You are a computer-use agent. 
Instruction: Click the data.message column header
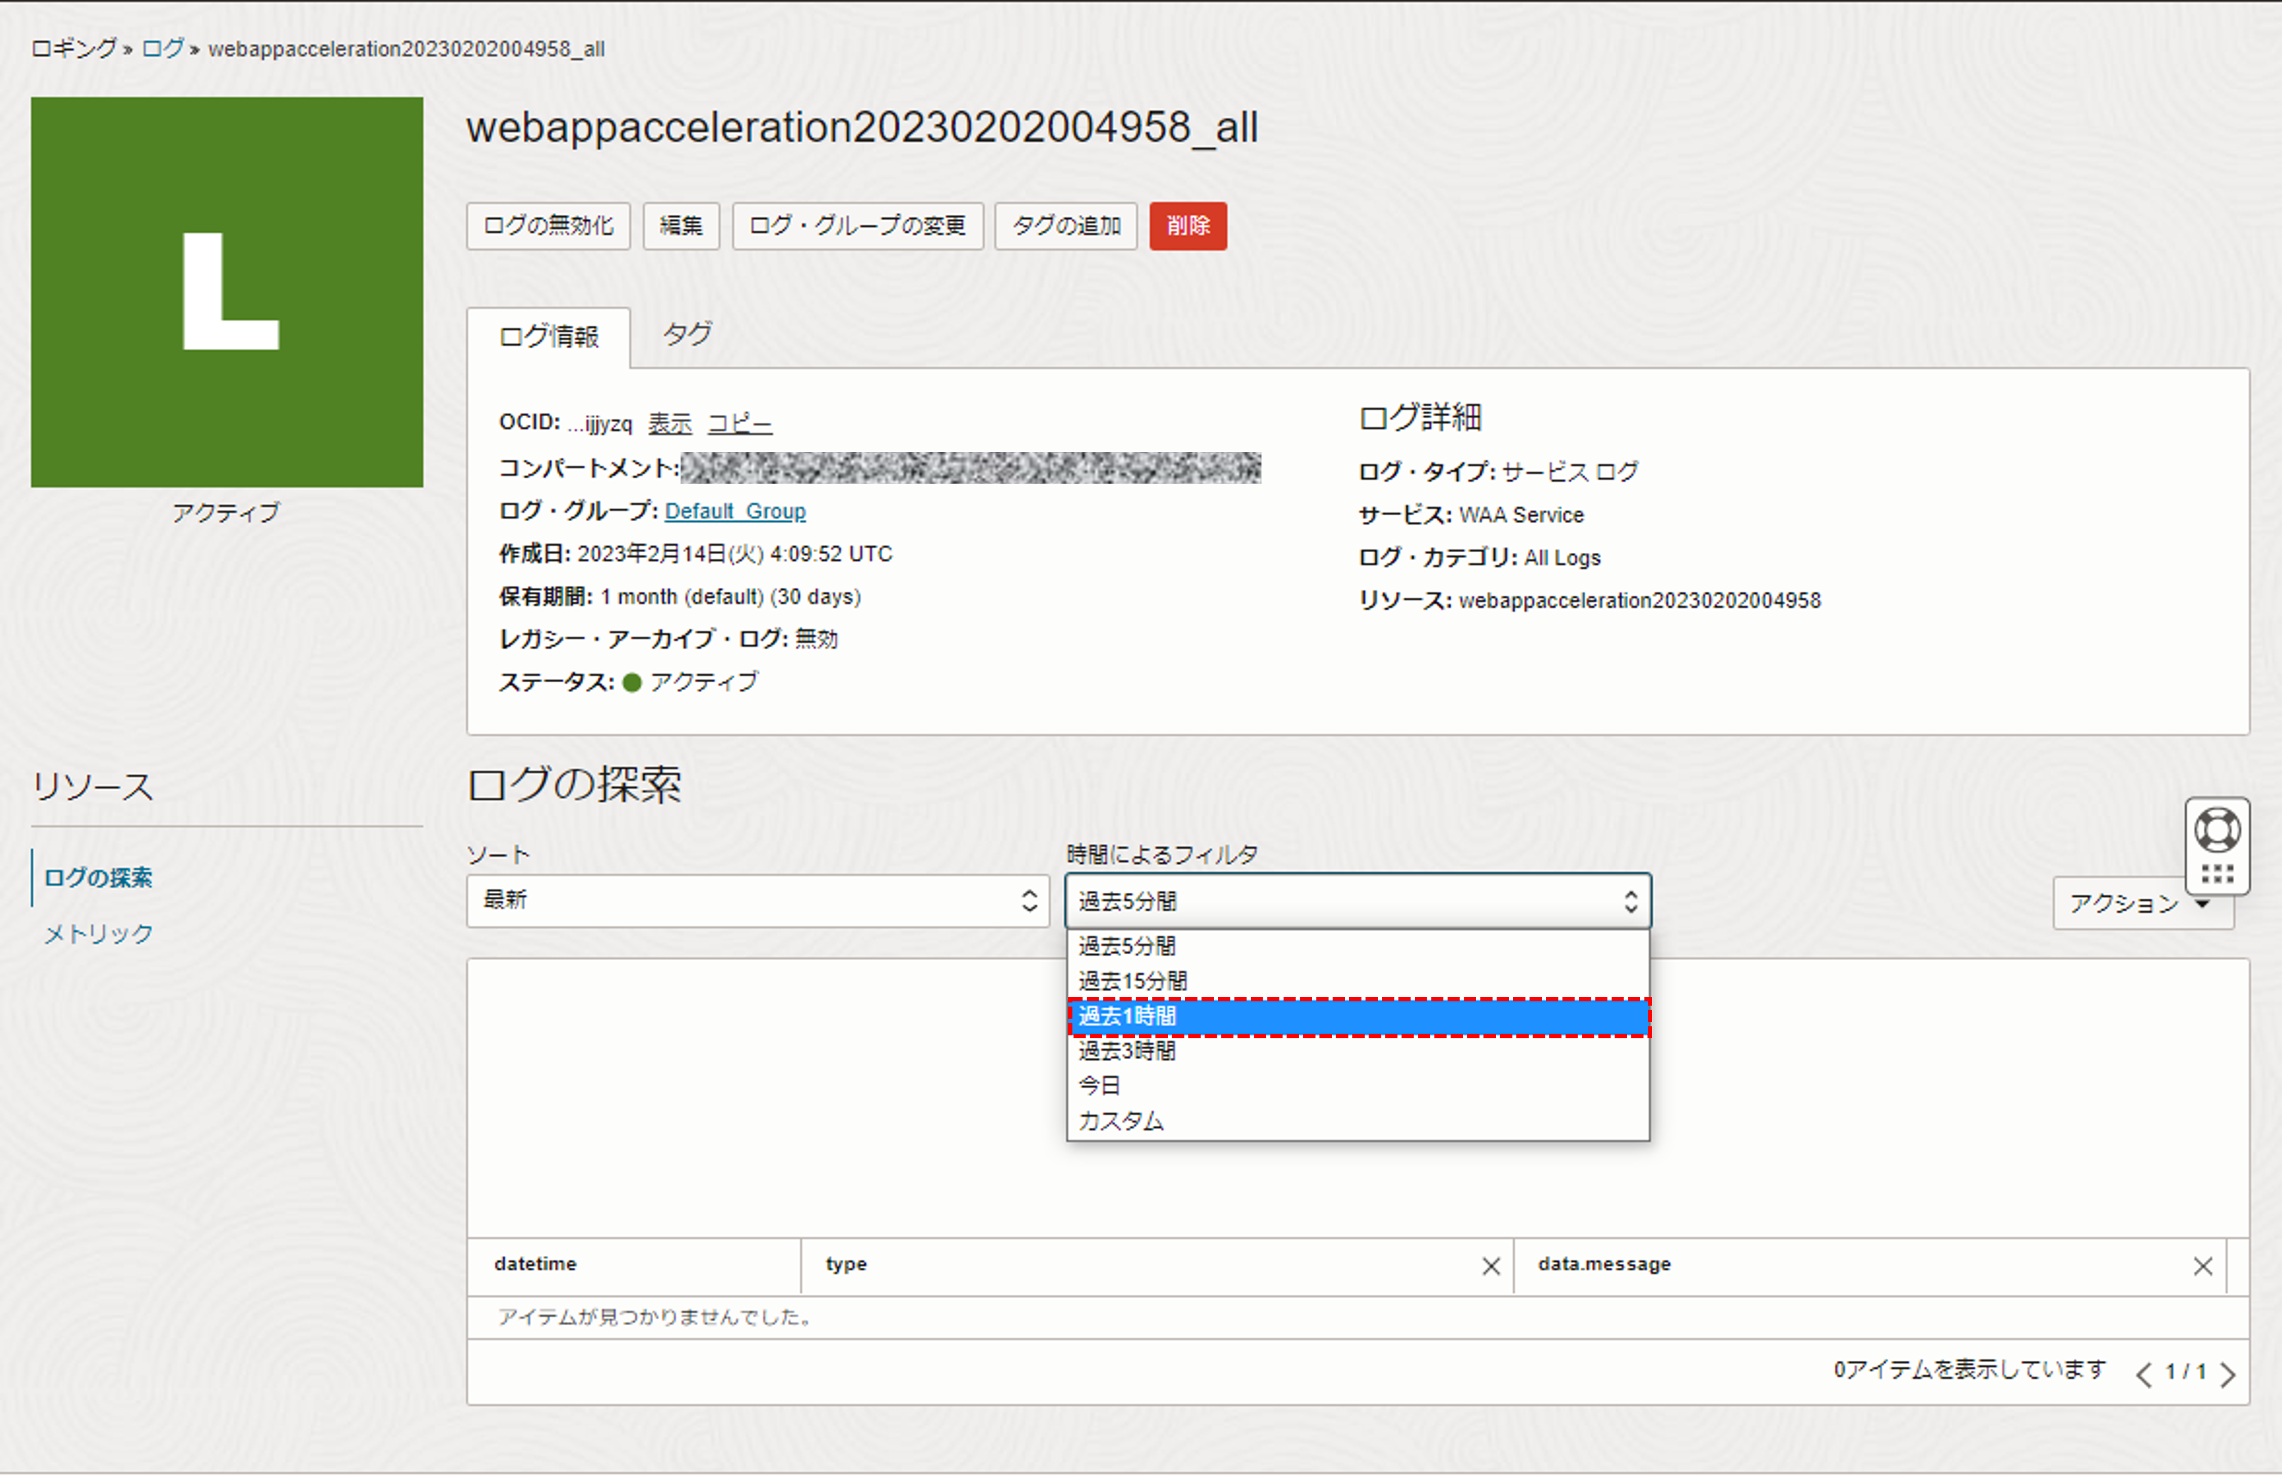coord(1603,1264)
